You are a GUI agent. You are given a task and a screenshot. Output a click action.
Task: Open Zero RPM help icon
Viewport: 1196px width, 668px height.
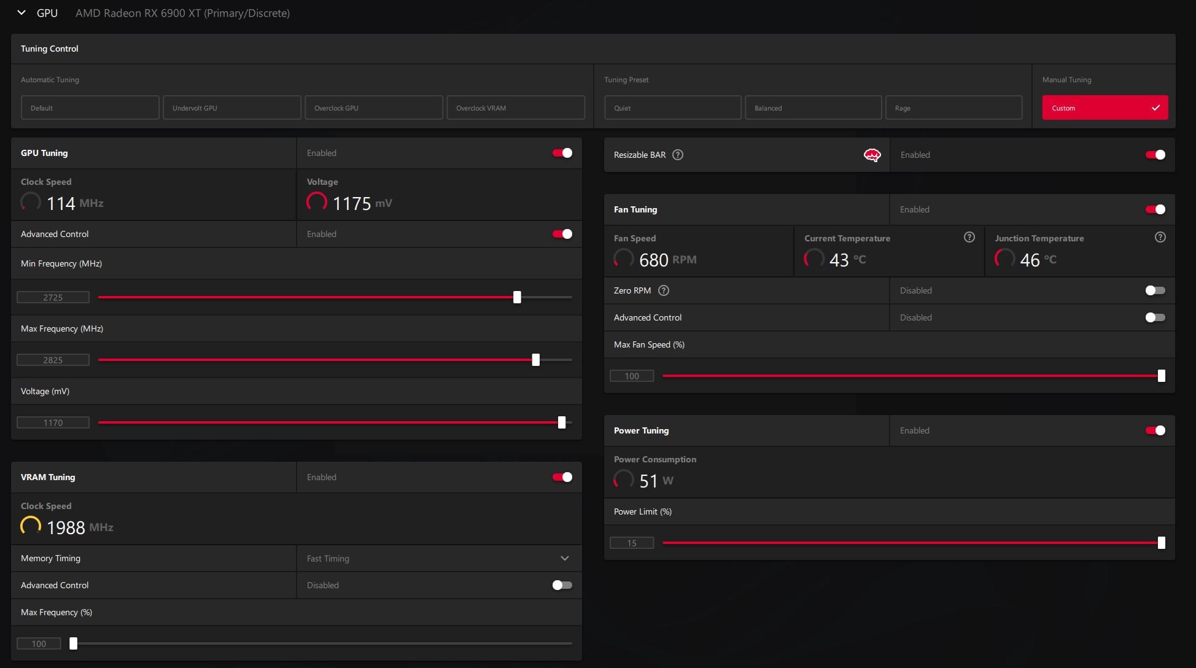tap(664, 290)
